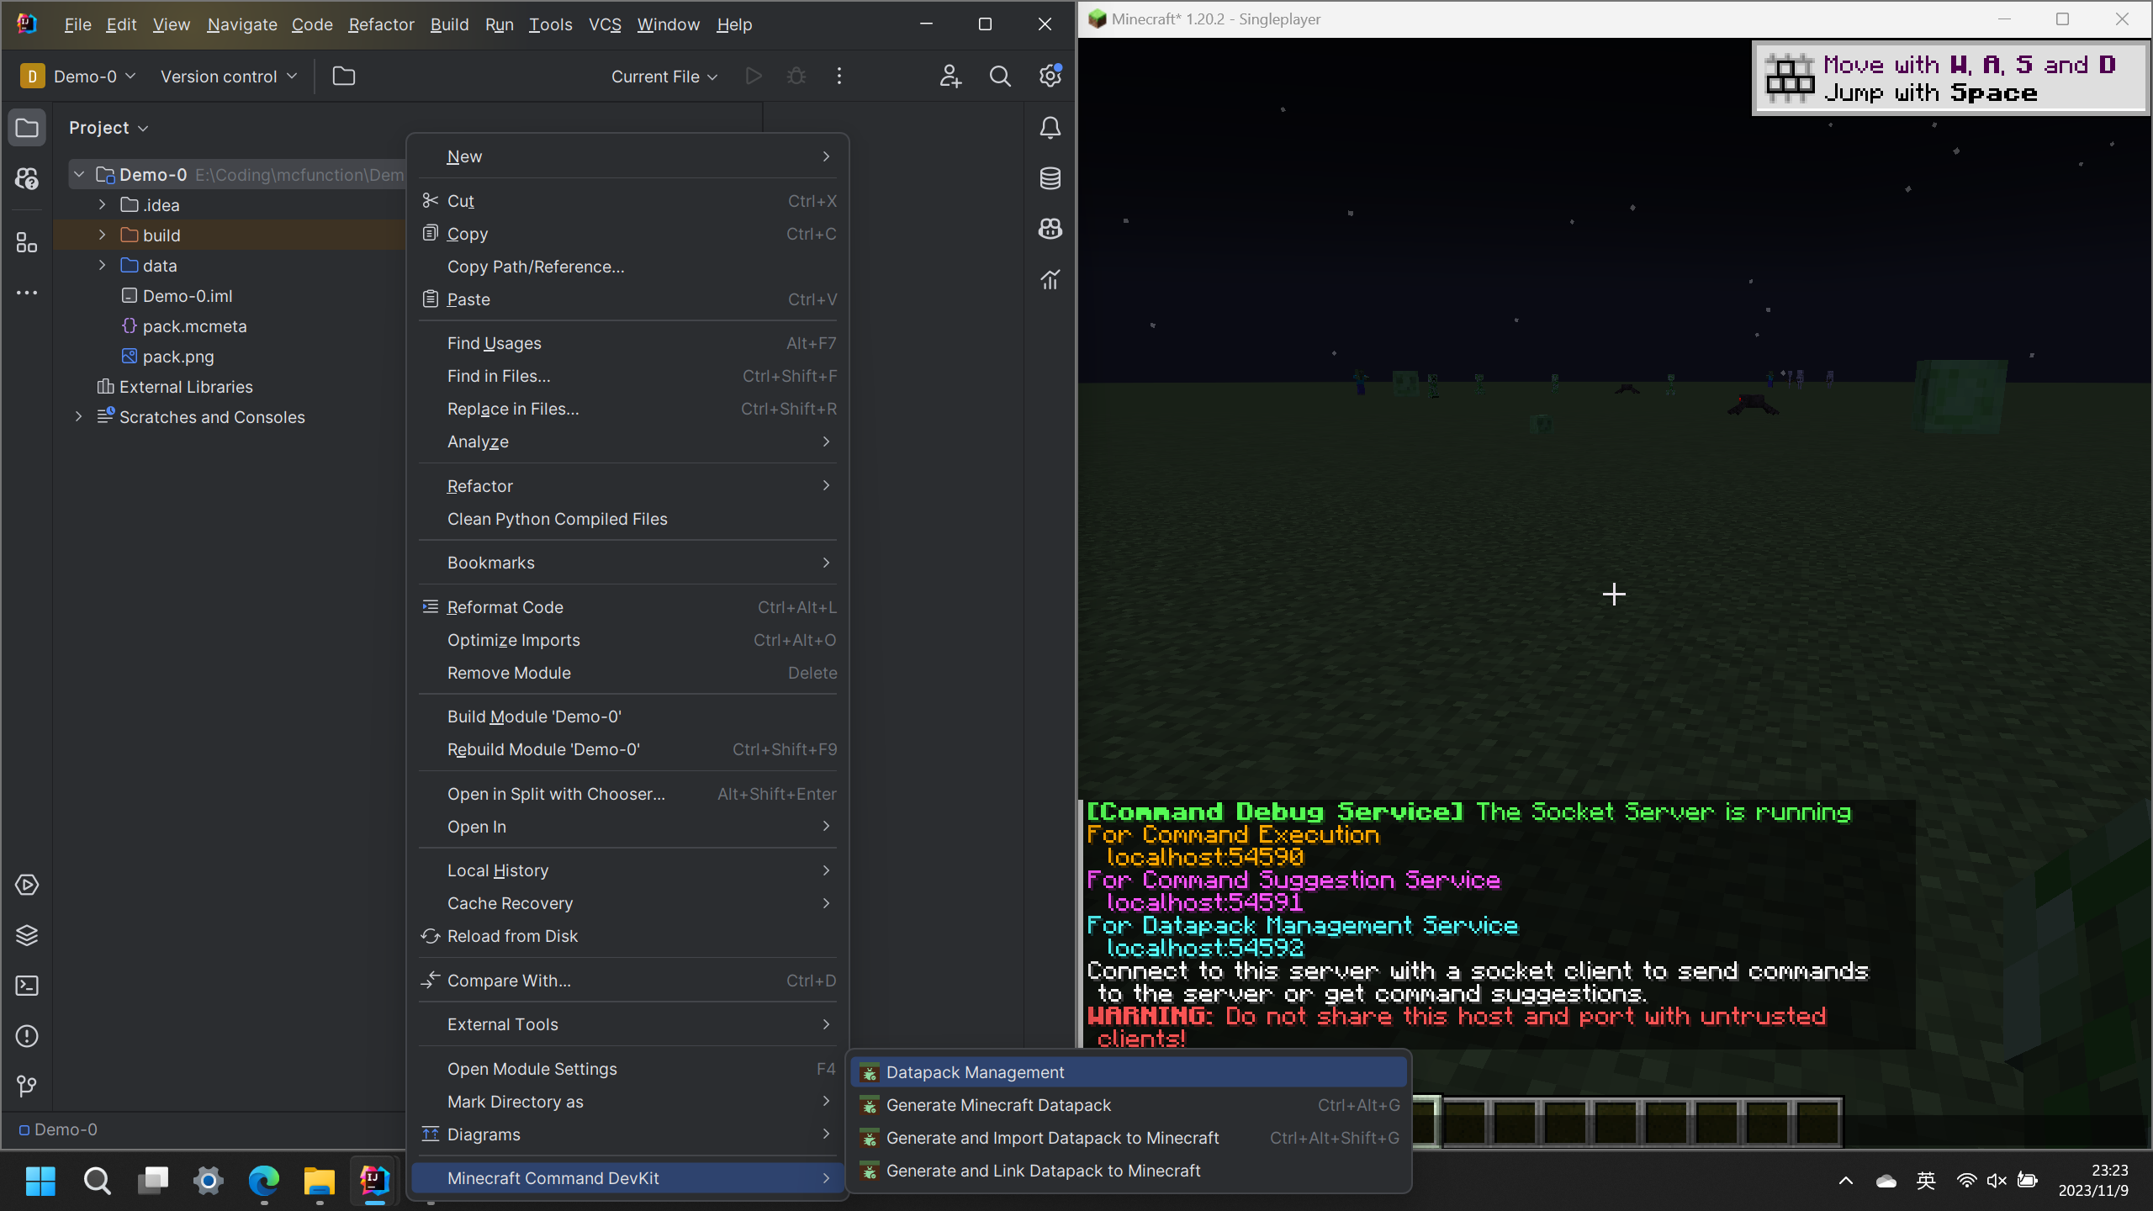Viewport: 2153px width, 1211px height.
Task: Select Generate Minecraft Datapack option
Action: (x=998, y=1104)
